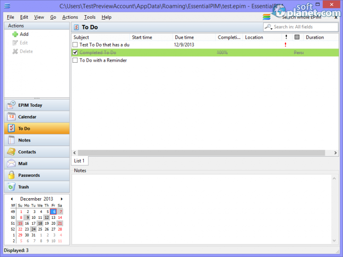The height and width of the screenshot is (257, 343).
Task: Open the Contacts module
Action: pos(26,152)
